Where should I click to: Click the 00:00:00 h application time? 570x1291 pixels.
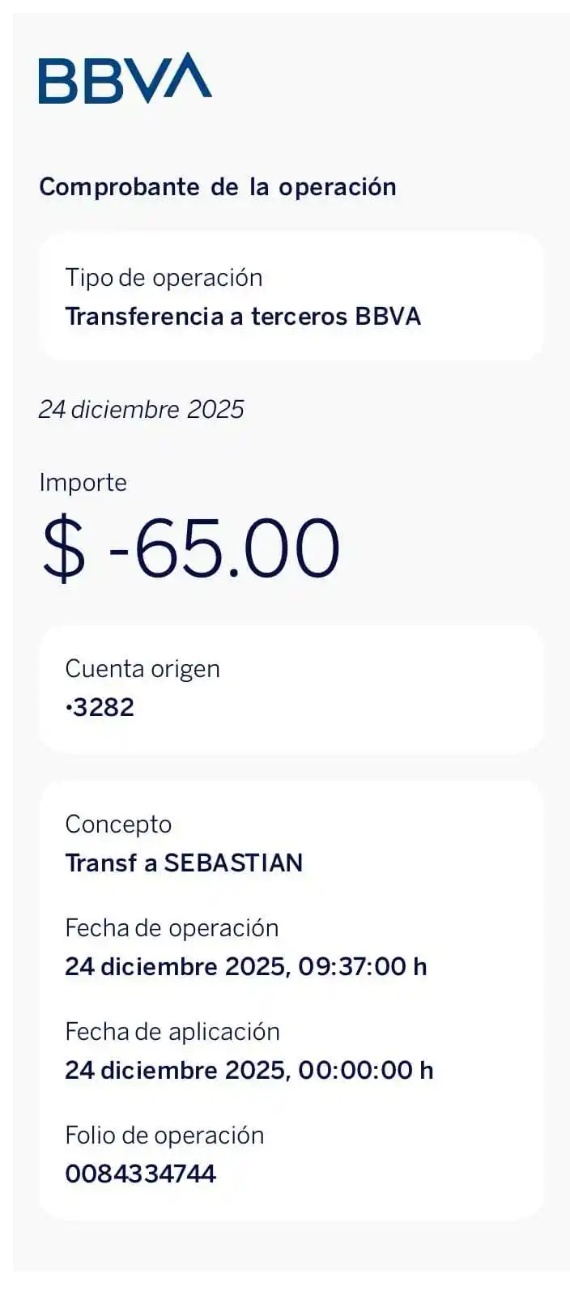click(365, 1071)
